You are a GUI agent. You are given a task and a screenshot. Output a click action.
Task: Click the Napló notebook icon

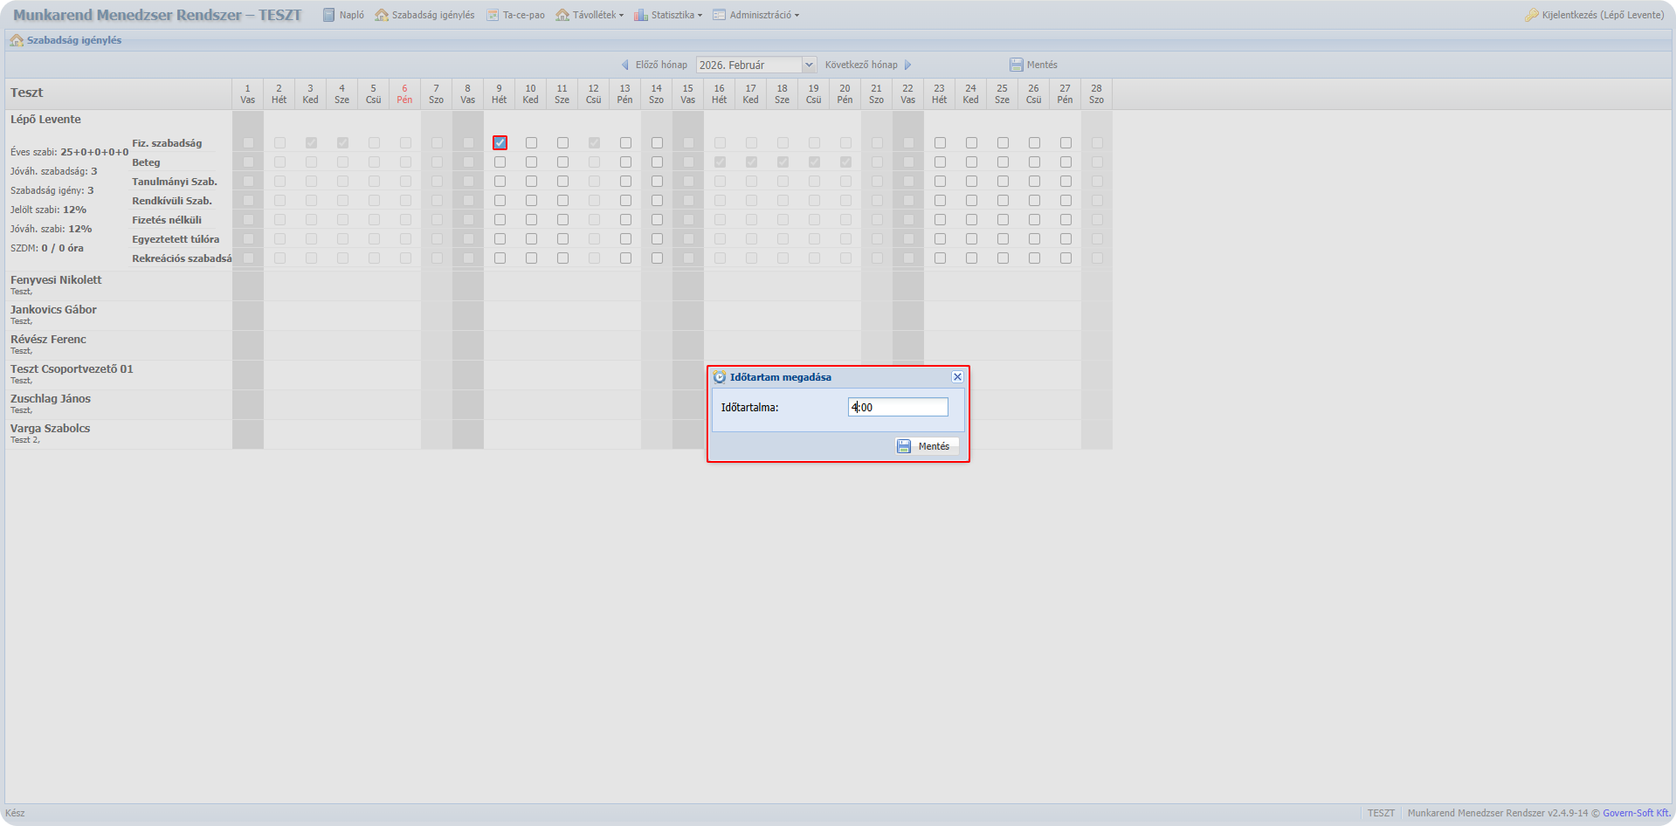coord(329,15)
